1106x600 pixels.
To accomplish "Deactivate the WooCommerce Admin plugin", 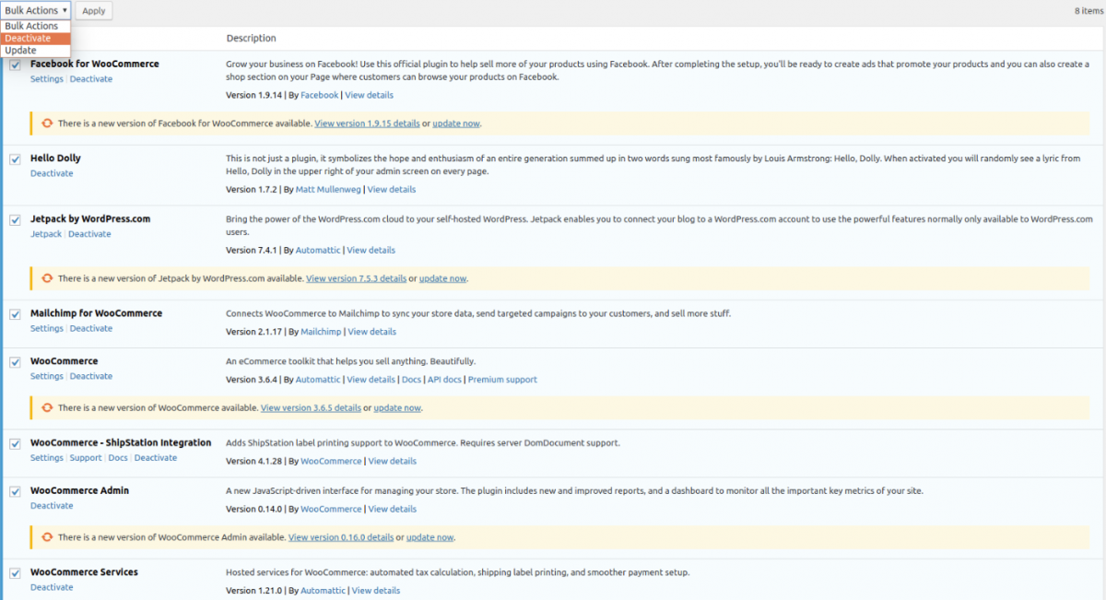I will (52, 506).
